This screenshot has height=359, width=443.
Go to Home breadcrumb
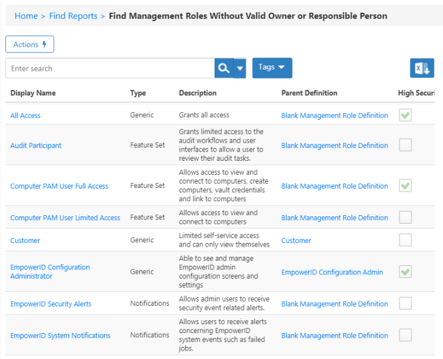[26, 16]
